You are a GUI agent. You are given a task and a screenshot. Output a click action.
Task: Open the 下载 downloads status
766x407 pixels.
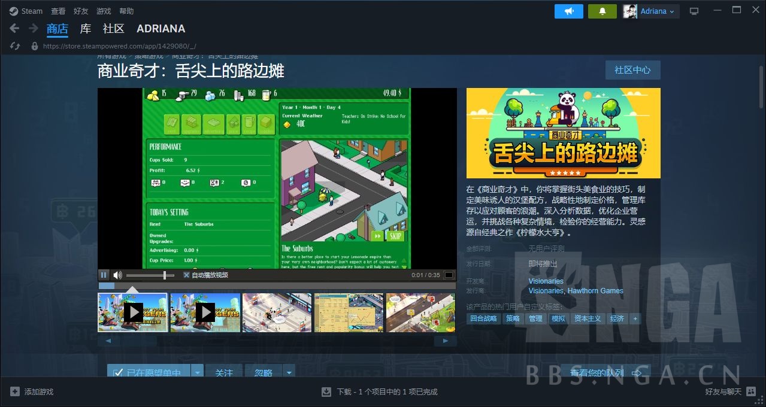[x=380, y=391]
